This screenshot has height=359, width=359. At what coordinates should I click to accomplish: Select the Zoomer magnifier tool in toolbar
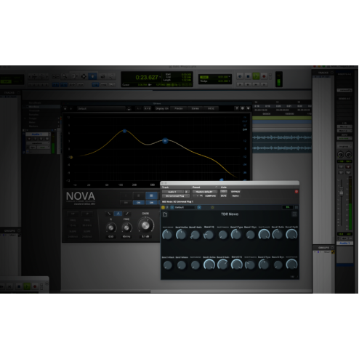[x=65, y=76]
